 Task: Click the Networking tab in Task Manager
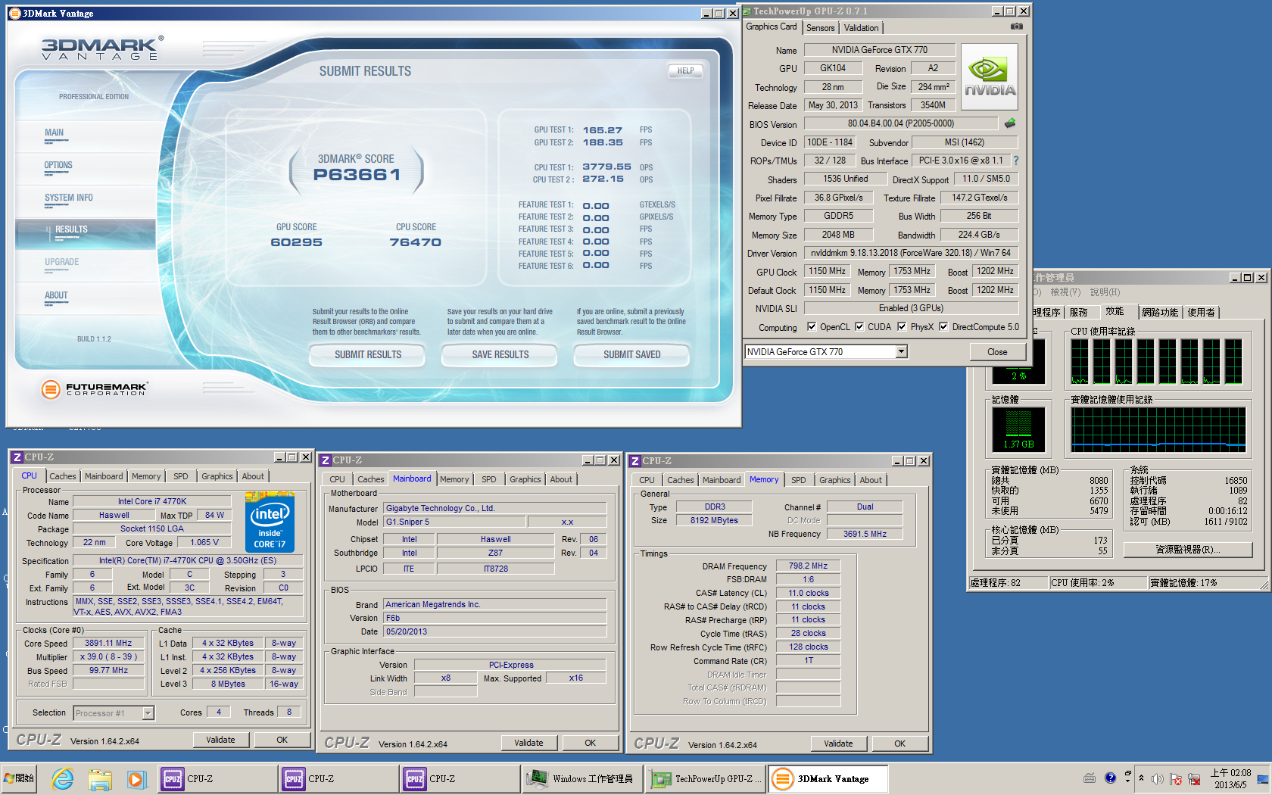[x=1160, y=312]
